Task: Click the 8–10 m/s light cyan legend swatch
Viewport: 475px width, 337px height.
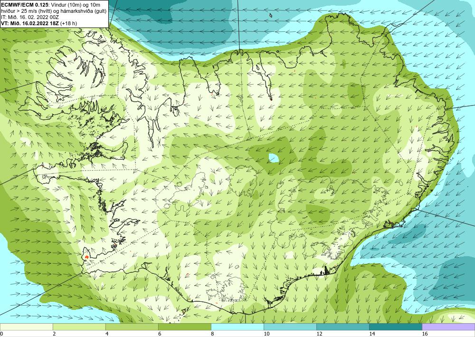Action: coord(237,327)
